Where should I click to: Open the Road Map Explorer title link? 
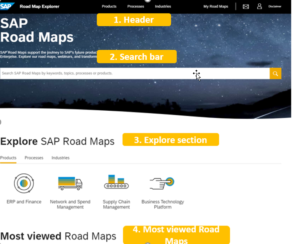point(39,7)
